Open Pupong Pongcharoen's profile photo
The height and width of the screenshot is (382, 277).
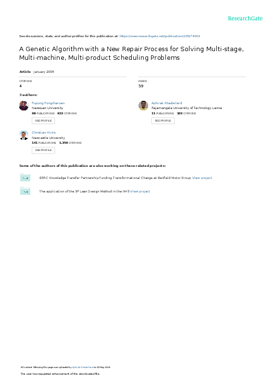[24, 106]
